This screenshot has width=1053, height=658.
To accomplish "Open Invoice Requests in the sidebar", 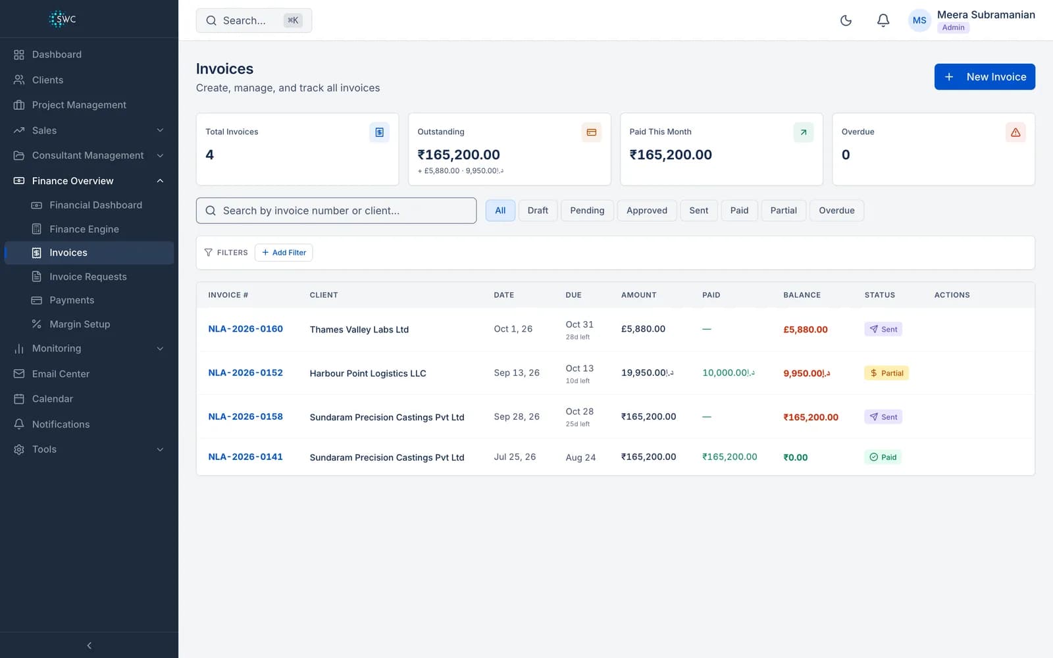I will (89, 277).
